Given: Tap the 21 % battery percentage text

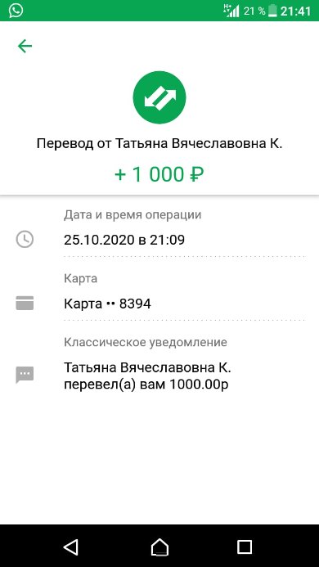Looking at the screenshot, I should (254, 11).
